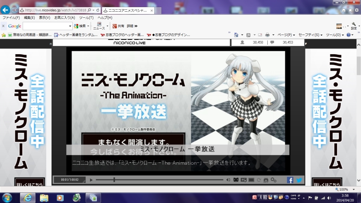Open the ツール(T) menu
Image resolution: width=361 pixels, height=203 pixels.
pyautogui.click(x=86, y=18)
